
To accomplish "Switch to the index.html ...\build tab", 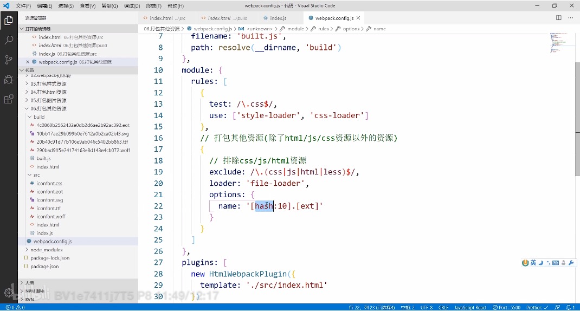I will click(x=225, y=18).
